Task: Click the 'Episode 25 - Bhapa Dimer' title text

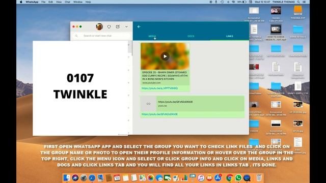Action: pyautogui.click(x=165, y=76)
